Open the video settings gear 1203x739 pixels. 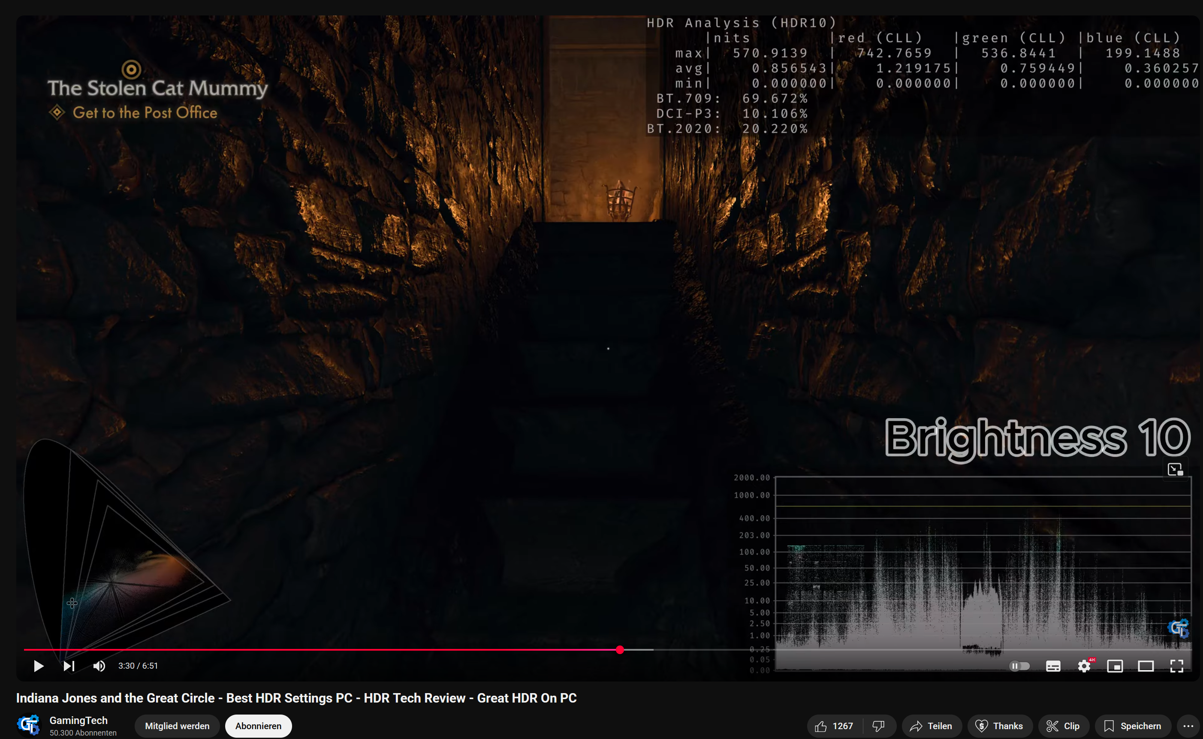click(1085, 665)
